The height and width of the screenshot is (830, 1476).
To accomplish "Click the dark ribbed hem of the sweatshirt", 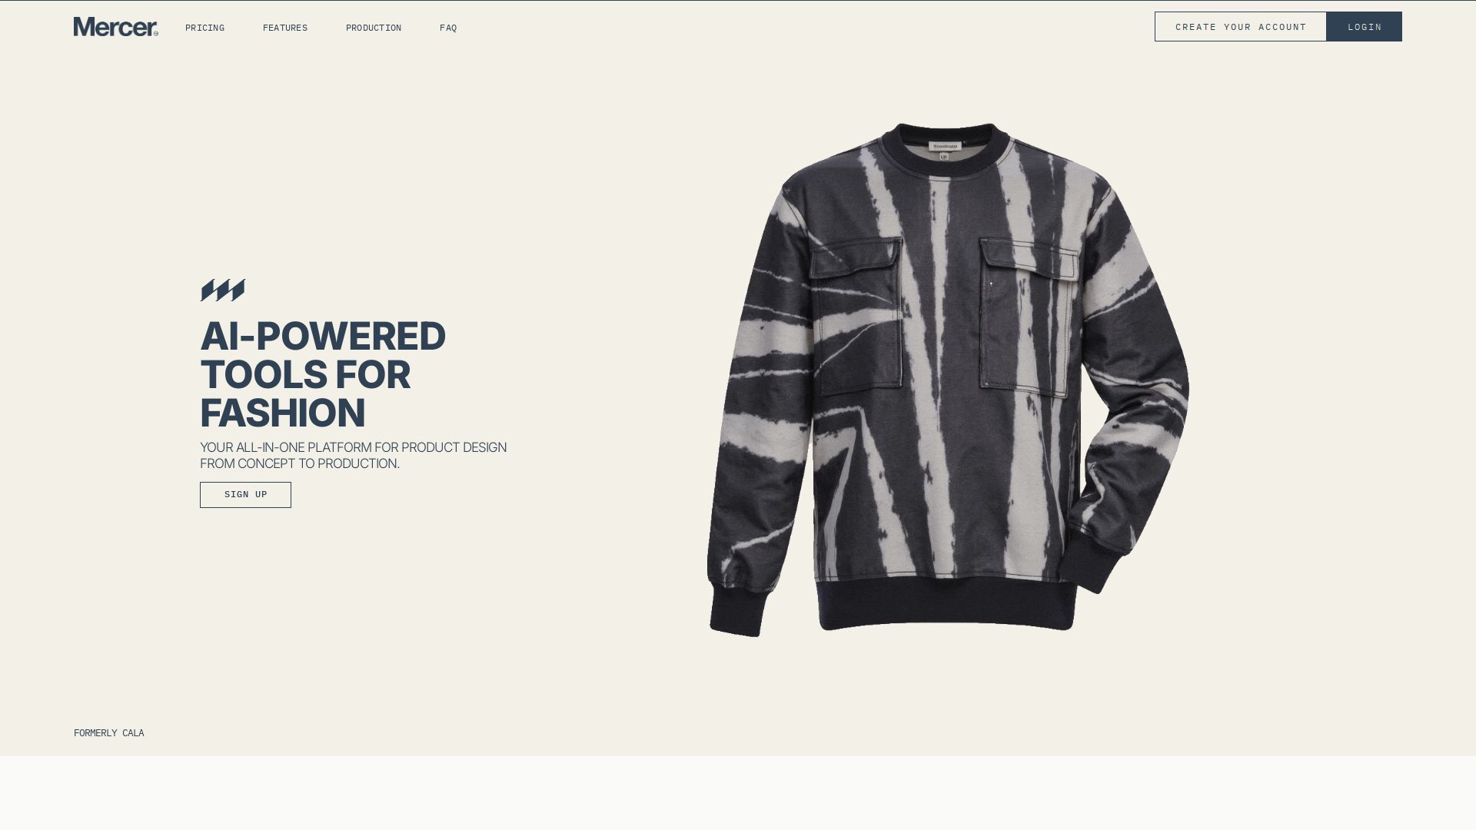I will pyautogui.click(x=946, y=603).
